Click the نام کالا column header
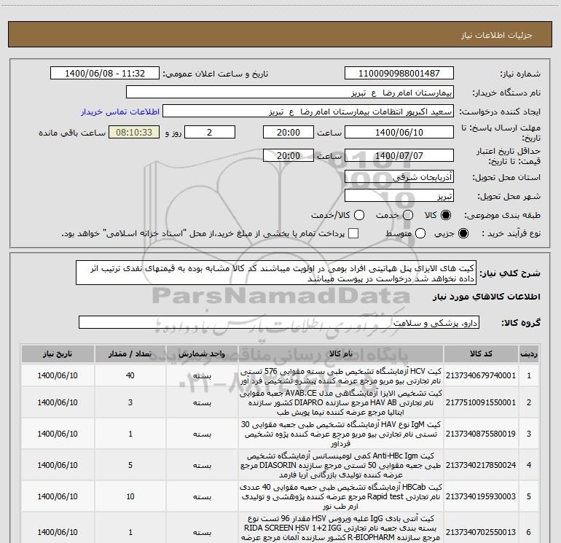561x543 pixels. 341,354
